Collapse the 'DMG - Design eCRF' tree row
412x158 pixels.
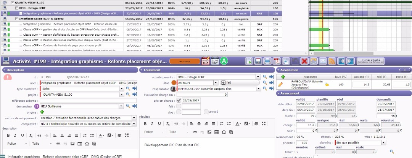tap(17, 8)
